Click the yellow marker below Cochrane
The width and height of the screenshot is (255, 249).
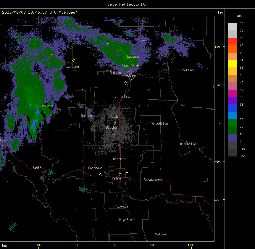(x=101, y=175)
